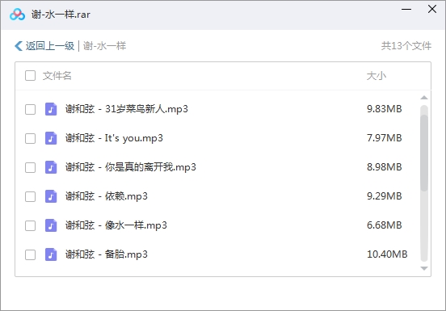Screen dimensions: 446x311
Task: Toggle the select-all checkbox beside 文件名
Action: [x=30, y=76]
